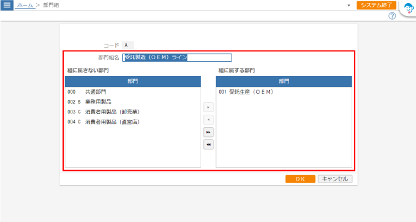This screenshot has height=222, width=416.
Task: Click the キャンセル button
Action: pyautogui.click(x=335, y=179)
